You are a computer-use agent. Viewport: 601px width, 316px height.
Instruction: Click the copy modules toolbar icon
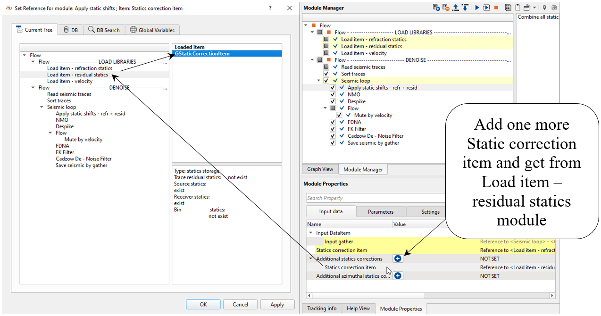click(x=508, y=8)
